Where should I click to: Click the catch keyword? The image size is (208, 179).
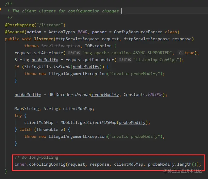tap(25, 129)
